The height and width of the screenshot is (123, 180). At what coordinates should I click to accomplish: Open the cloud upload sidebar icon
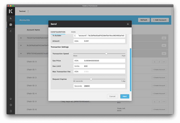11,99
